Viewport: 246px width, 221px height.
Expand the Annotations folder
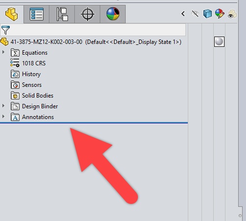(x=3, y=117)
